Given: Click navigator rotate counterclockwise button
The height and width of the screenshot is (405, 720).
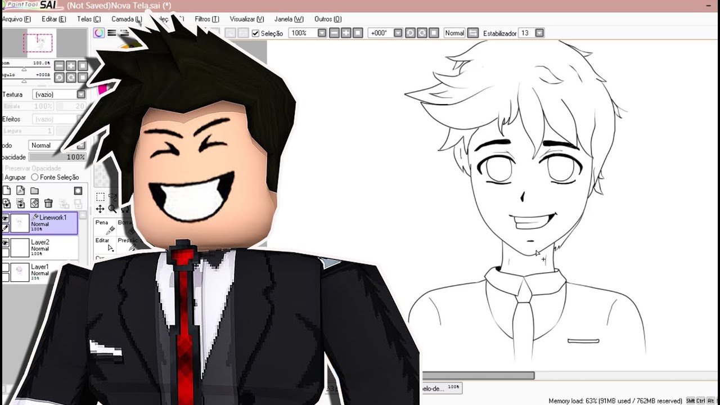Looking at the screenshot, I should tap(60, 78).
